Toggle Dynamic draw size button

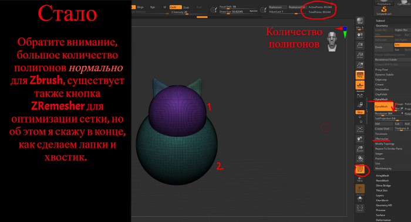[254, 11]
